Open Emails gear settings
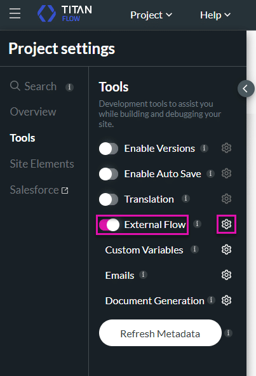Screen dimensions: 256x376 [226, 275]
